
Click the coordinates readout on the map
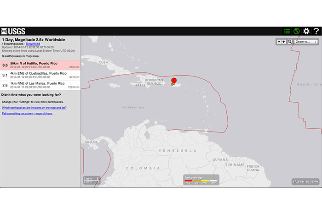[x=305, y=182]
